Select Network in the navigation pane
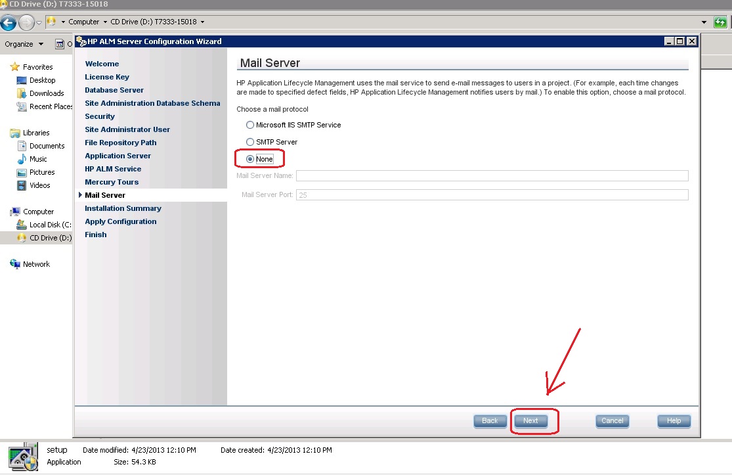 [36, 264]
